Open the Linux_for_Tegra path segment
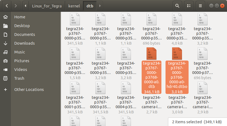The width and height of the screenshot is (227, 126). (47, 6)
